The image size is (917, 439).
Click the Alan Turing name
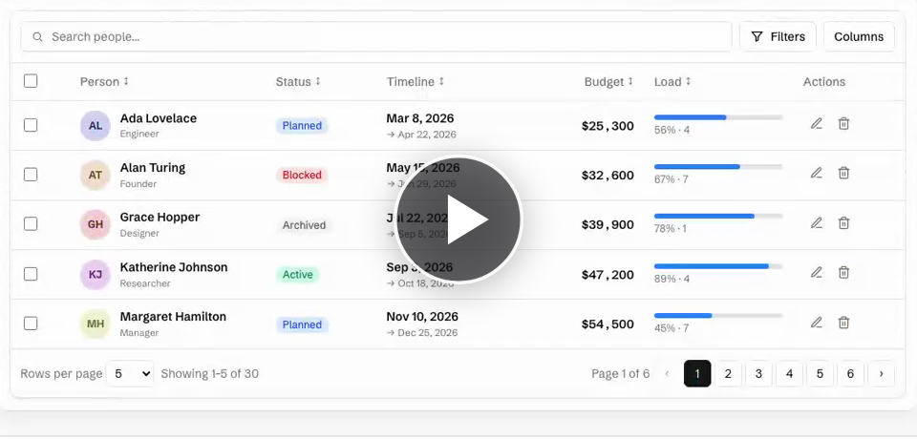pos(153,168)
